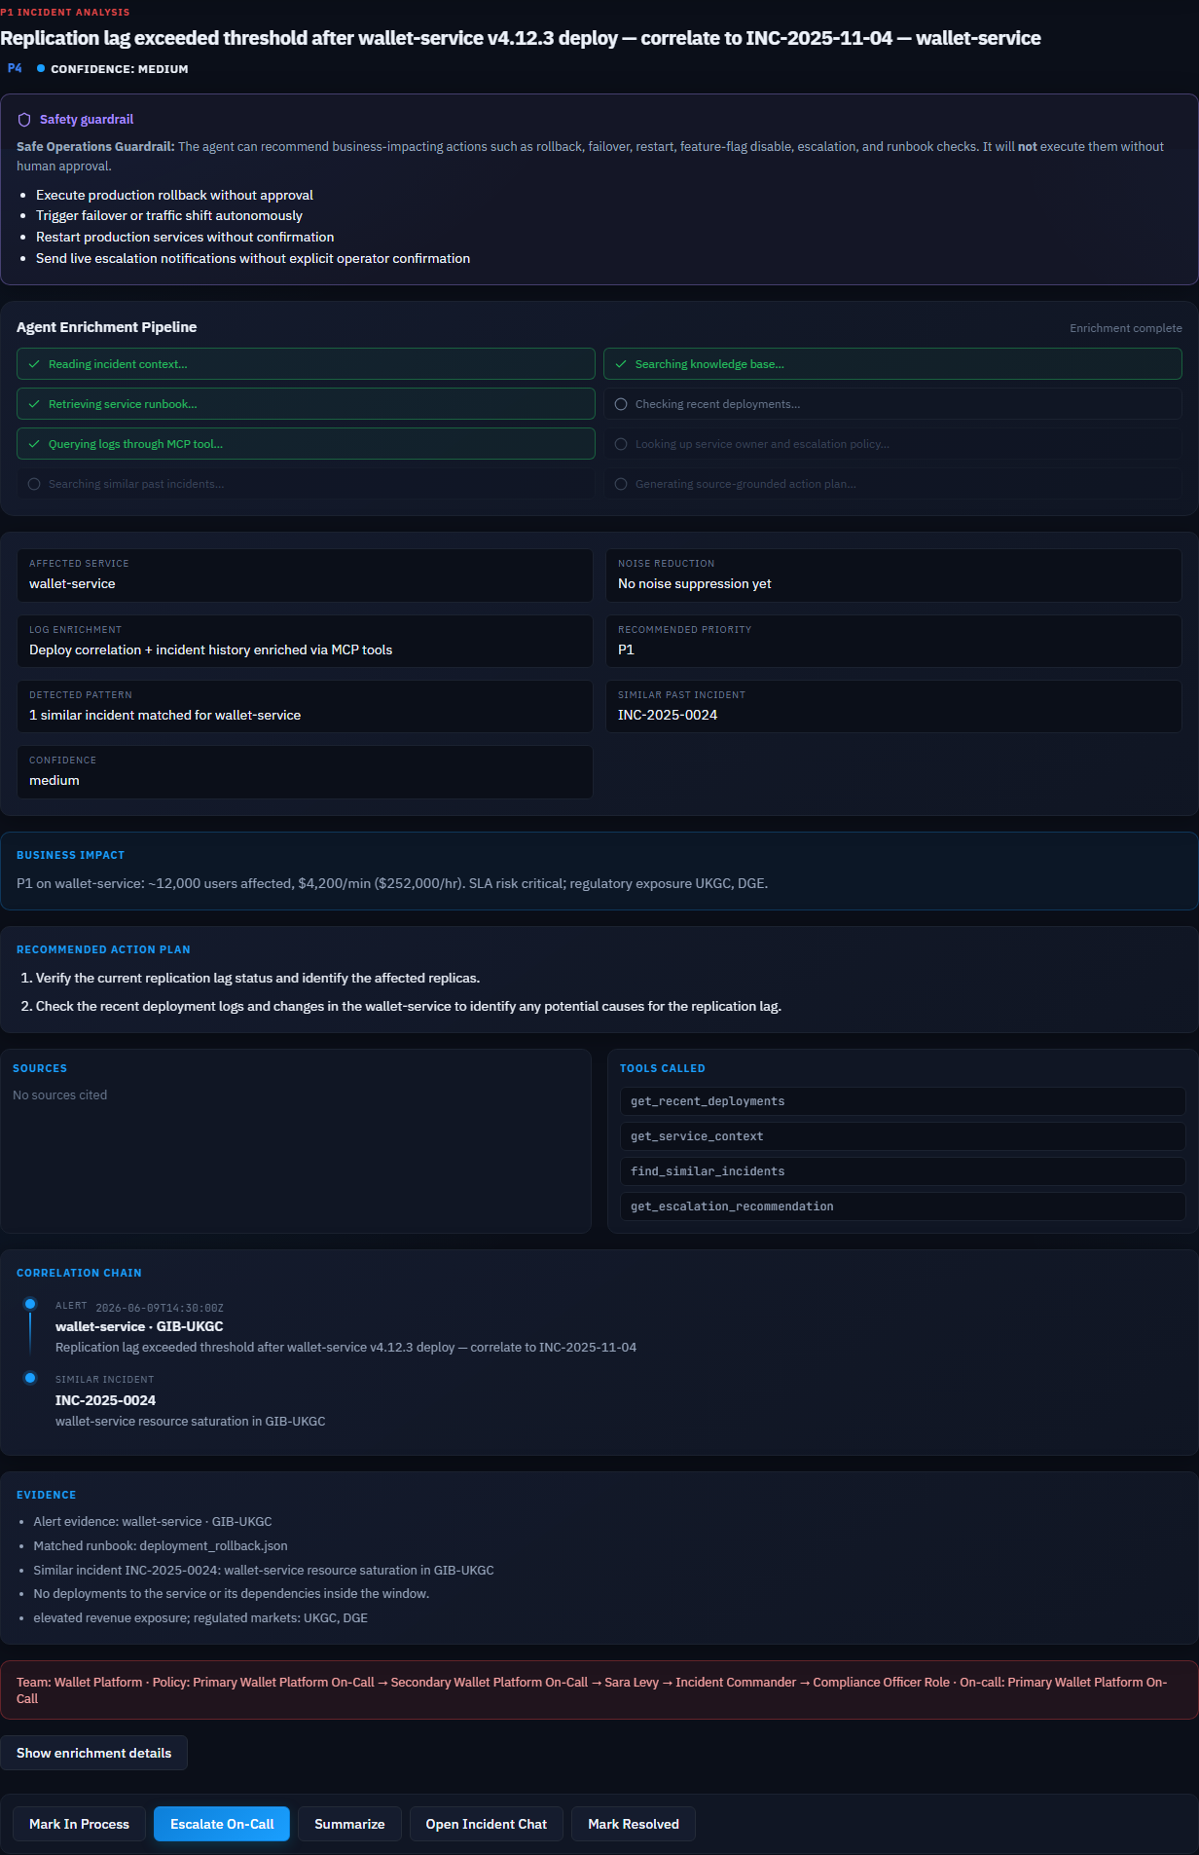This screenshot has width=1199, height=1855.
Task: Click INC-2025-0024 in the correlation chain
Action: (x=105, y=1400)
